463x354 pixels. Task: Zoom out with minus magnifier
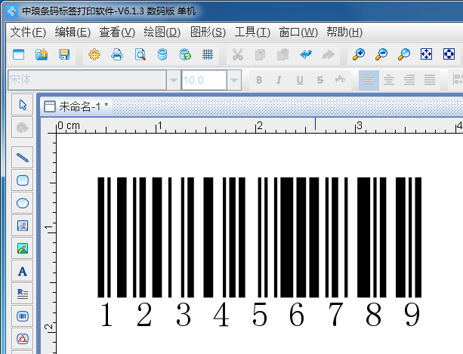coord(381,54)
